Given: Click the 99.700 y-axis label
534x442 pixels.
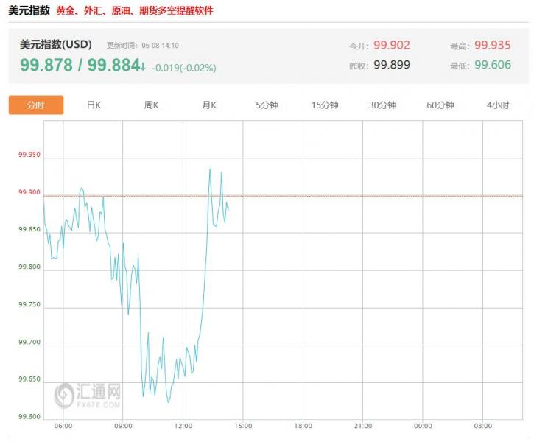Looking at the screenshot, I should point(29,342).
